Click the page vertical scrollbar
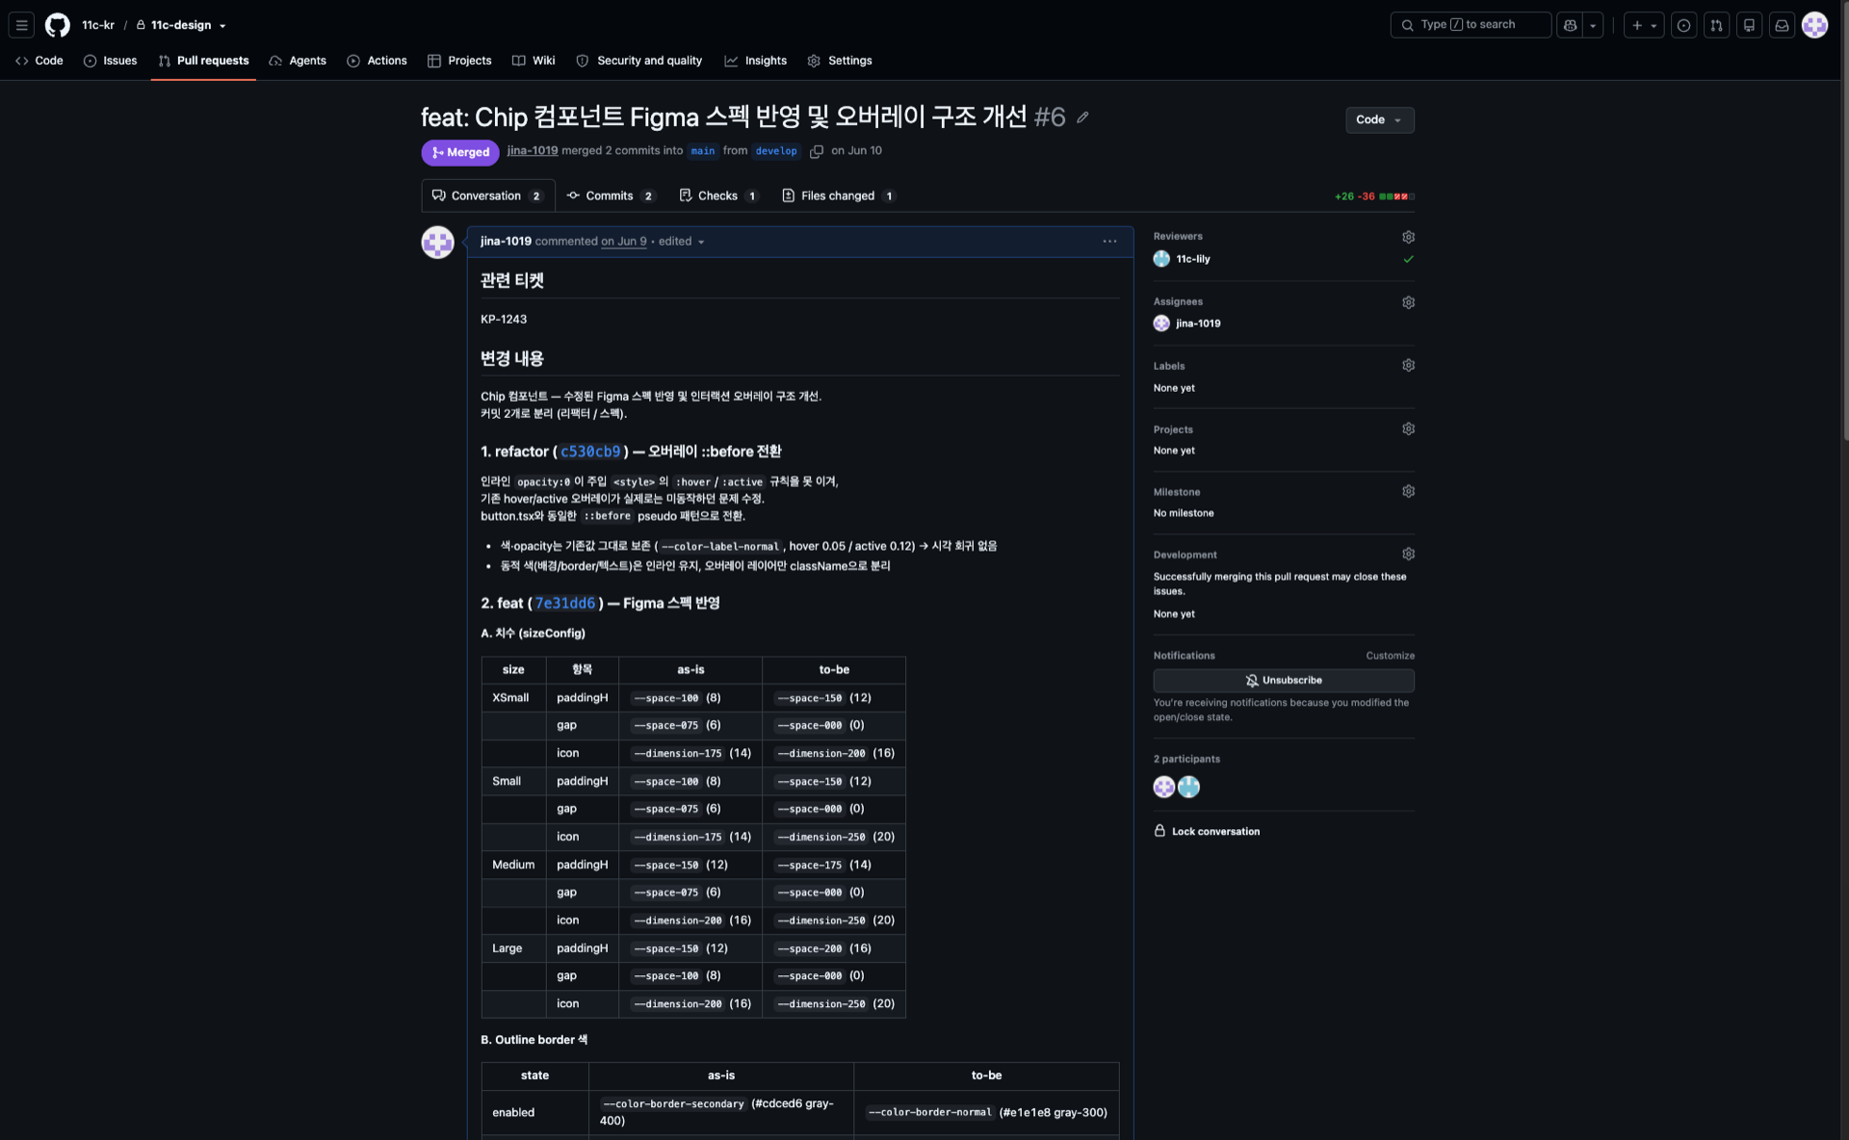Viewport: 1849px width, 1140px height. coord(1843,221)
